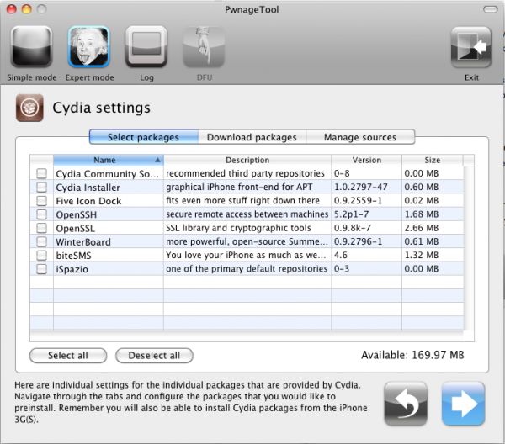Open the Download packages tab

[x=252, y=137]
